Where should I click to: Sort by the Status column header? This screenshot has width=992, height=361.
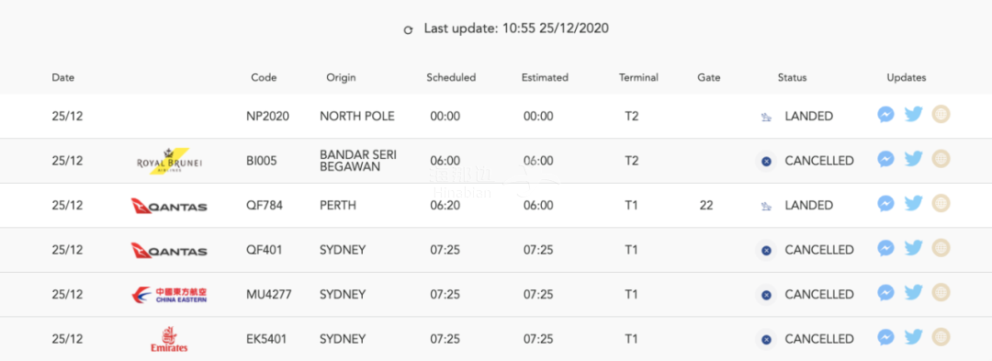coord(792,78)
